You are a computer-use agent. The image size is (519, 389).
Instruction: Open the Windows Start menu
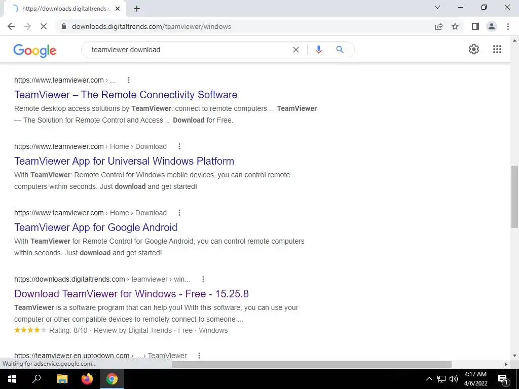click(12, 379)
